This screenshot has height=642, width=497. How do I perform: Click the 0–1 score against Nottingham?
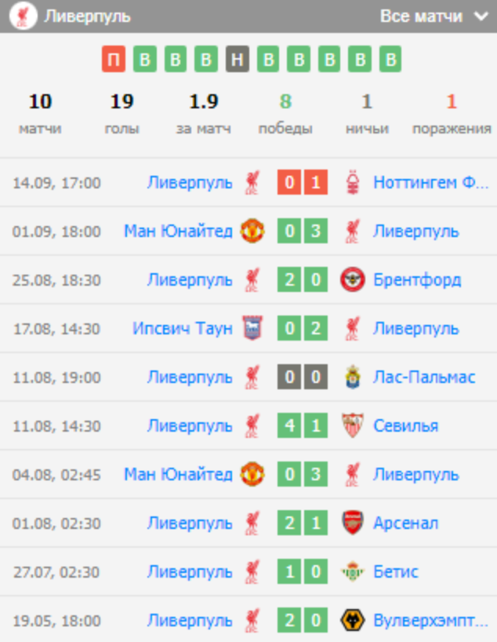(303, 183)
